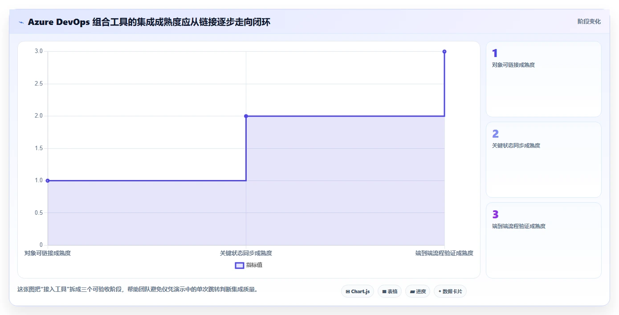Screen dimensions: 619x315
Task: Click the data point at value 3.0
Action: coord(444,52)
